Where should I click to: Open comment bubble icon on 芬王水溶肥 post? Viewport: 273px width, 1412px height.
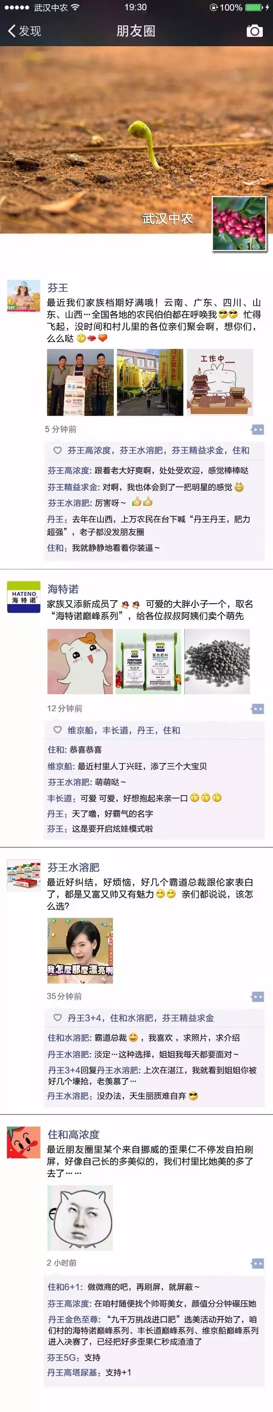tap(257, 996)
